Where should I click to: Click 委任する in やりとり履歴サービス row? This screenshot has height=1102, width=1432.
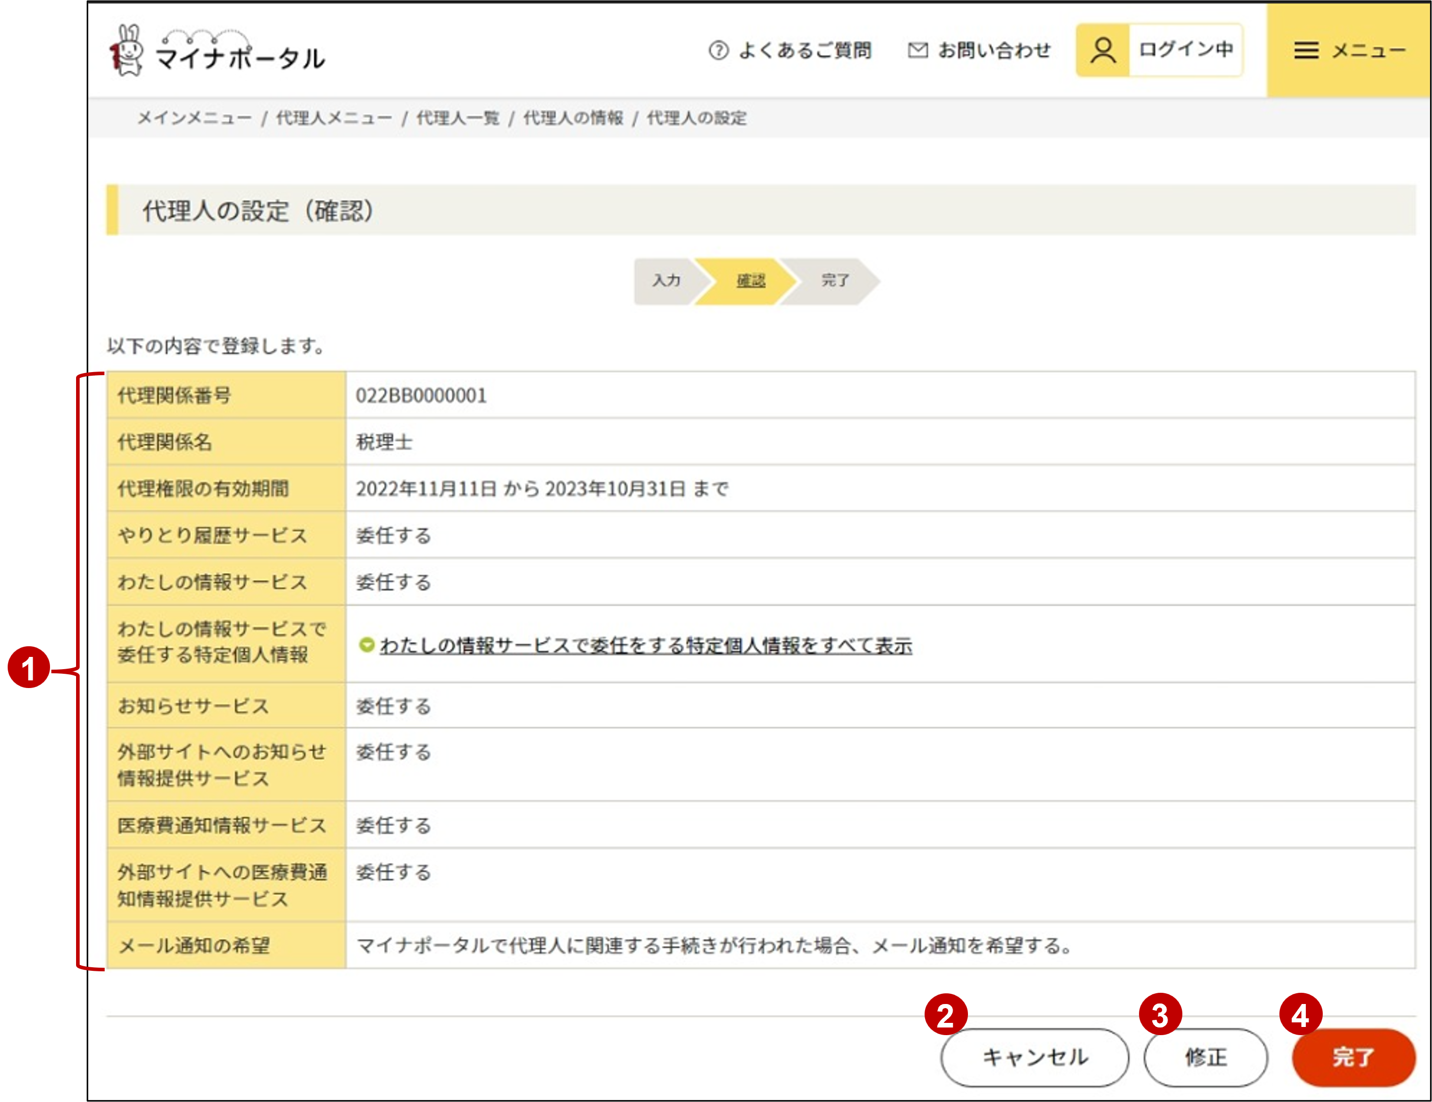click(x=394, y=535)
